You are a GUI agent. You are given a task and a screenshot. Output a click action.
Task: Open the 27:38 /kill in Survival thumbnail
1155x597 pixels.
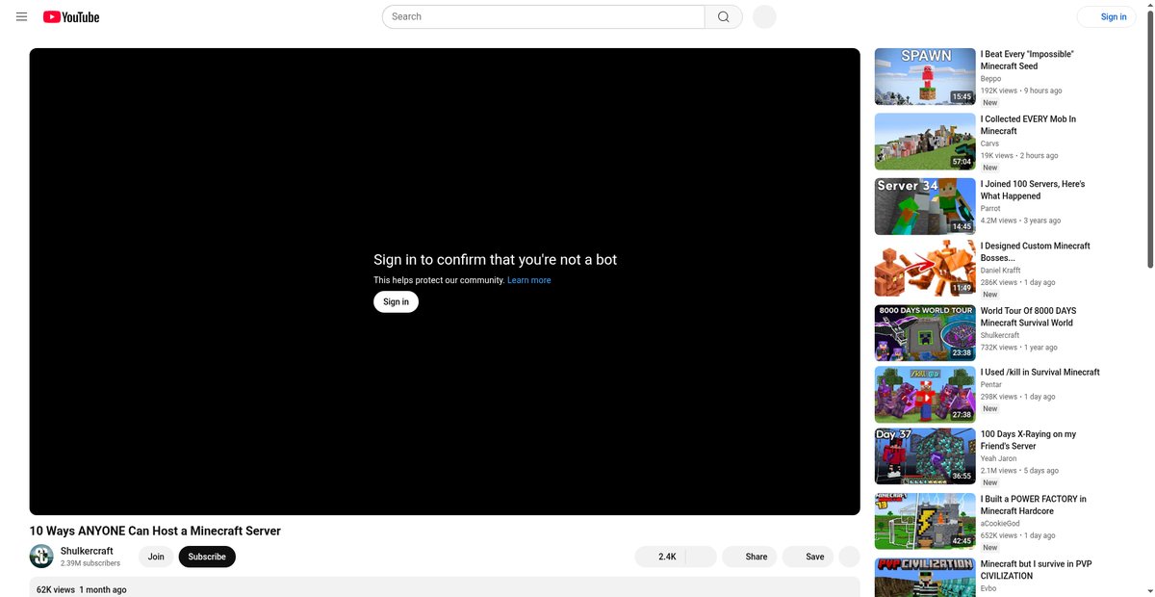[x=925, y=395]
